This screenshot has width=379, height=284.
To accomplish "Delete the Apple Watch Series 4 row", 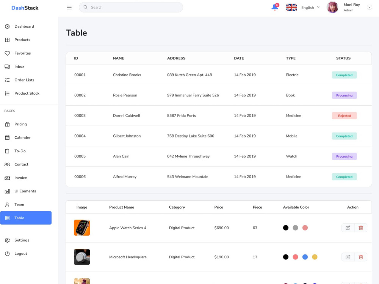I will 361,228.
